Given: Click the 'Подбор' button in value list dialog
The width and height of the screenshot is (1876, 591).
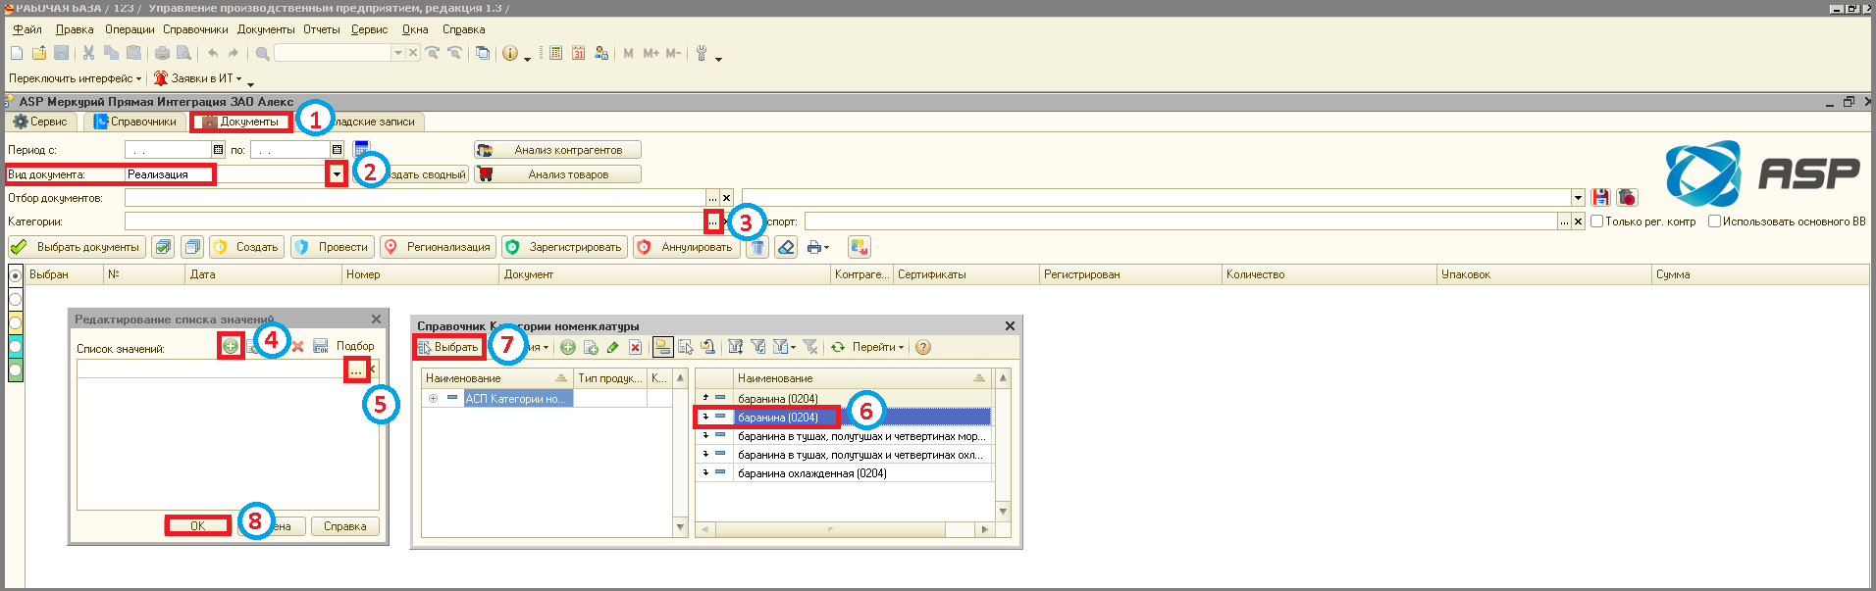Looking at the screenshot, I should tap(355, 346).
